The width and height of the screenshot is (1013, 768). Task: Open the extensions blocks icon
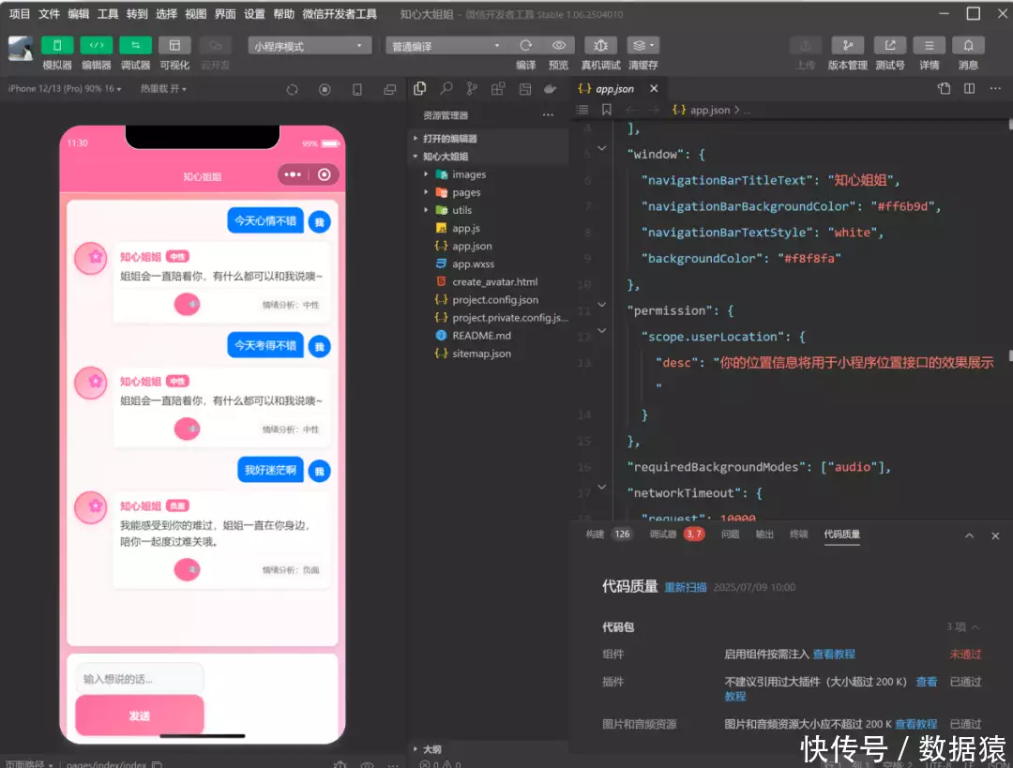pos(497,88)
